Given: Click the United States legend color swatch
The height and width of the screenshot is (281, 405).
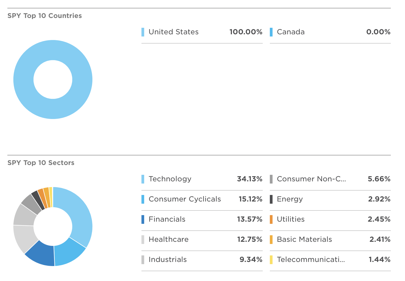Looking at the screenshot, I should (143, 32).
